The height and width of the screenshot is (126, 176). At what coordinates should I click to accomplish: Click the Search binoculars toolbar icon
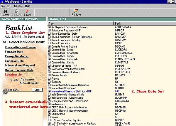click(5, 12)
